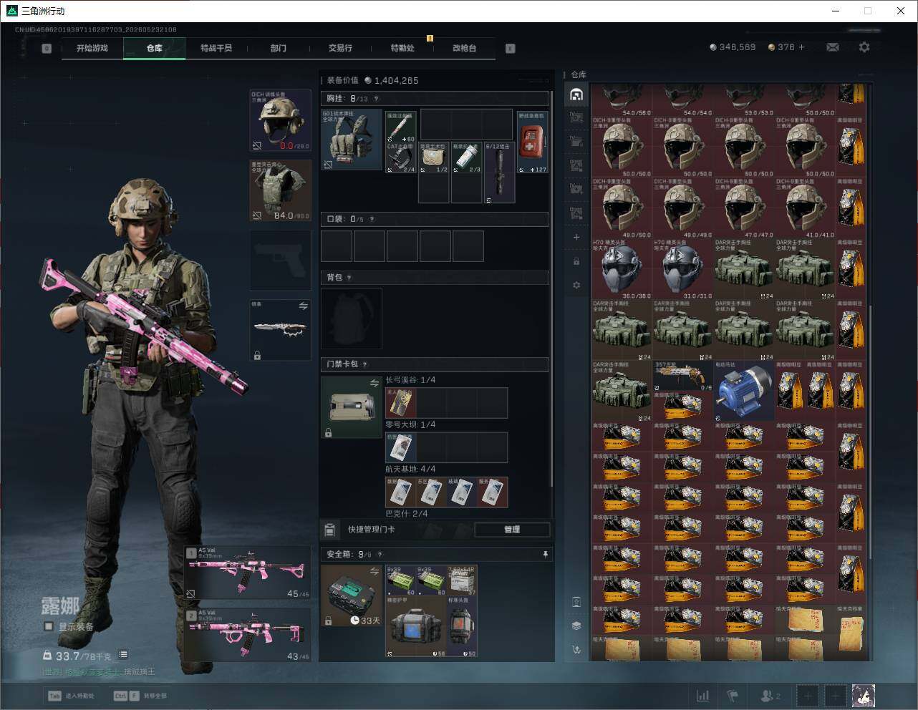Select the 精密护甲 repair kit in the safe box
This screenshot has width=918, height=710.
point(416,626)
